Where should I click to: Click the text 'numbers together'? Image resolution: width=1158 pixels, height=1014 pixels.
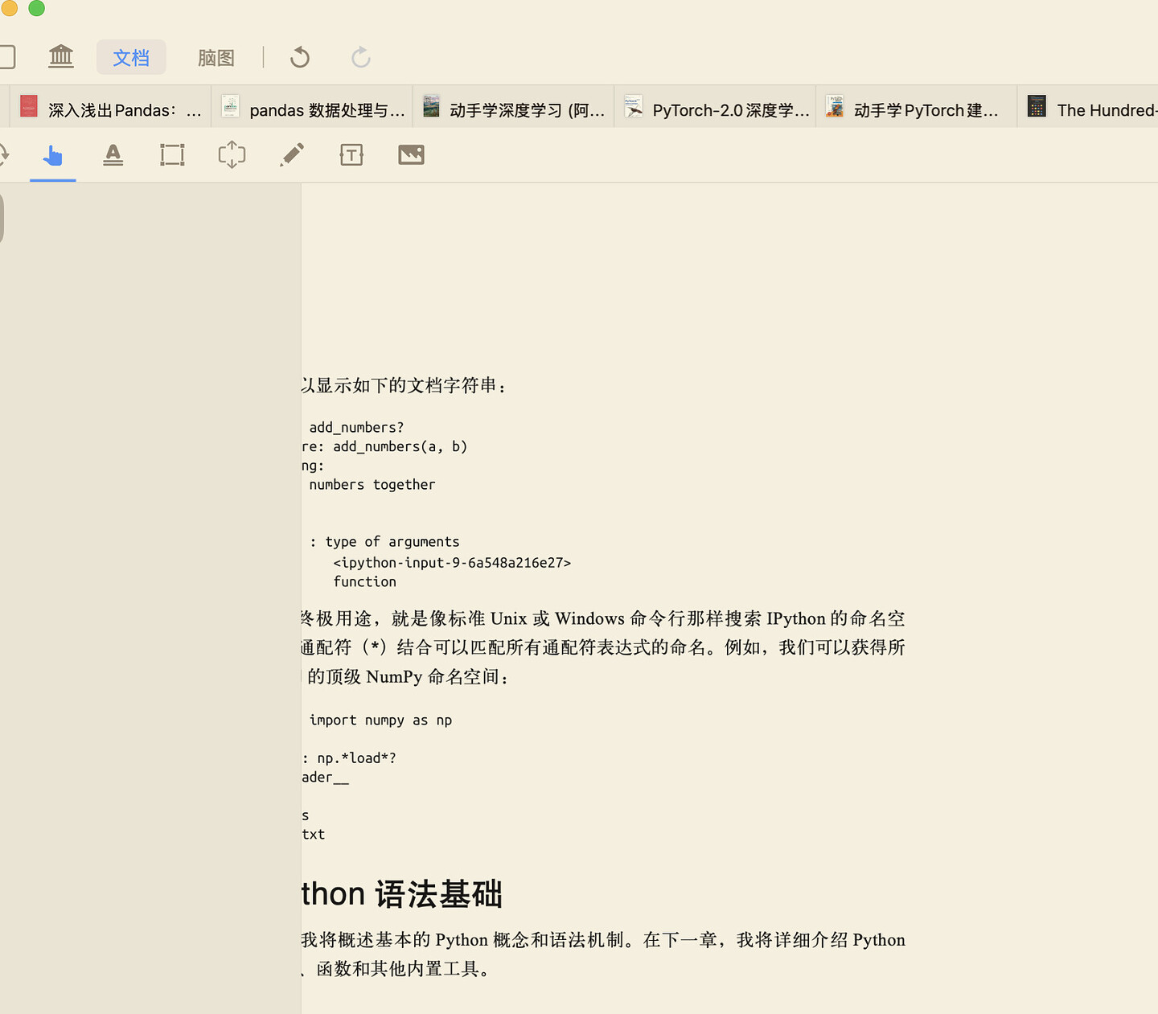pyautogui.click(x=372, y=485)
